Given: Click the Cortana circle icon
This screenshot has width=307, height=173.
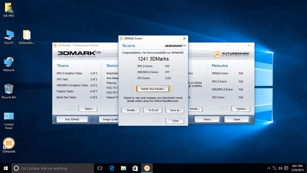Looking at the screenshot, I should [16, 168].
